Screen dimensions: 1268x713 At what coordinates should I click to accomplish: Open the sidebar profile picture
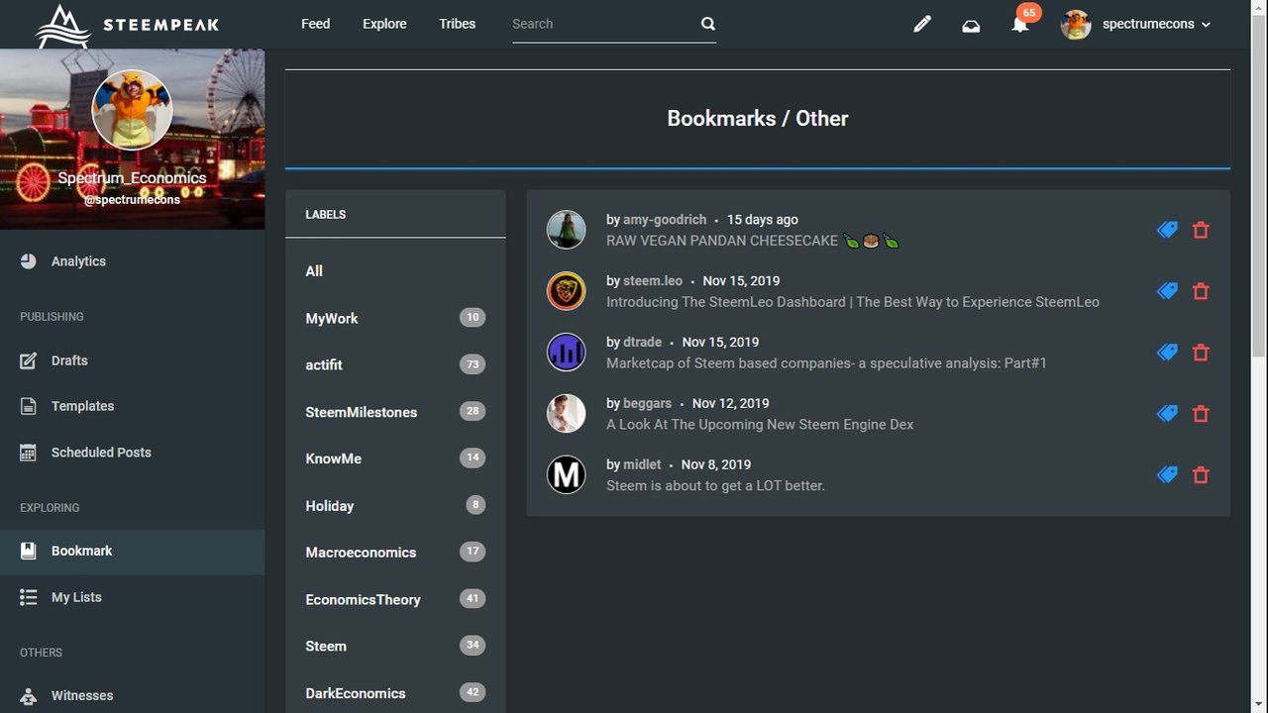coord(132,109)
